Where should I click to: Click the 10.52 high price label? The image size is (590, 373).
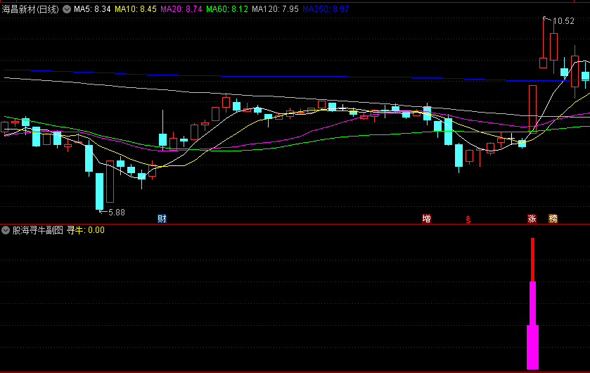pos(564,21)
